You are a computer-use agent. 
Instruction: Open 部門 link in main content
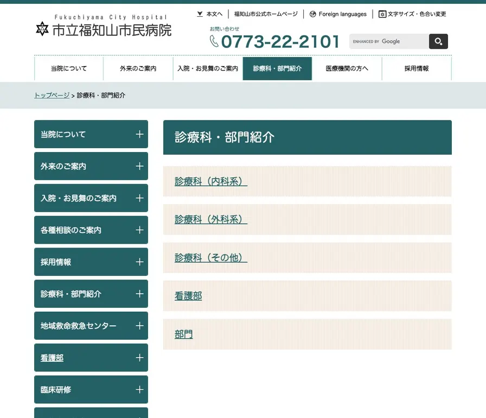[183, 334]
